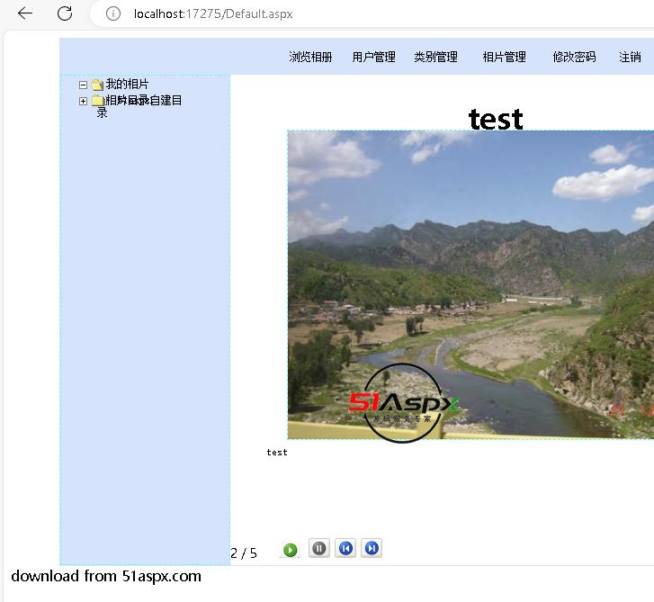Viewport: 654px width, 602px height.
Task: Collapse the 我的相片 tree node
Action: tap(83, 85)
